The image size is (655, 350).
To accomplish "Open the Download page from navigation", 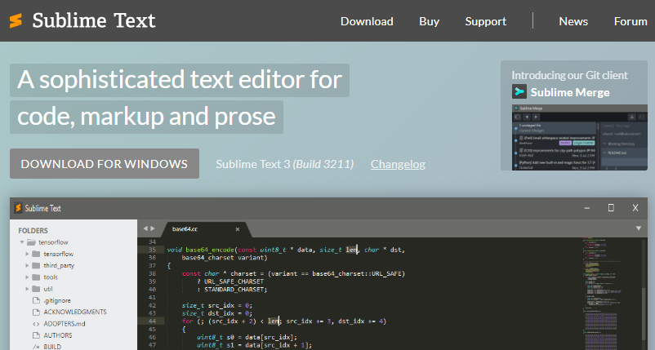I will pos(367,21).
